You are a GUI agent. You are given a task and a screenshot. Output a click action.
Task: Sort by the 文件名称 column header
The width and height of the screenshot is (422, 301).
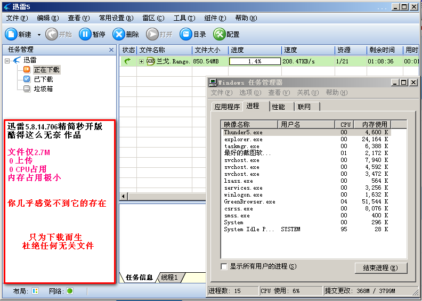pos(164,50)
